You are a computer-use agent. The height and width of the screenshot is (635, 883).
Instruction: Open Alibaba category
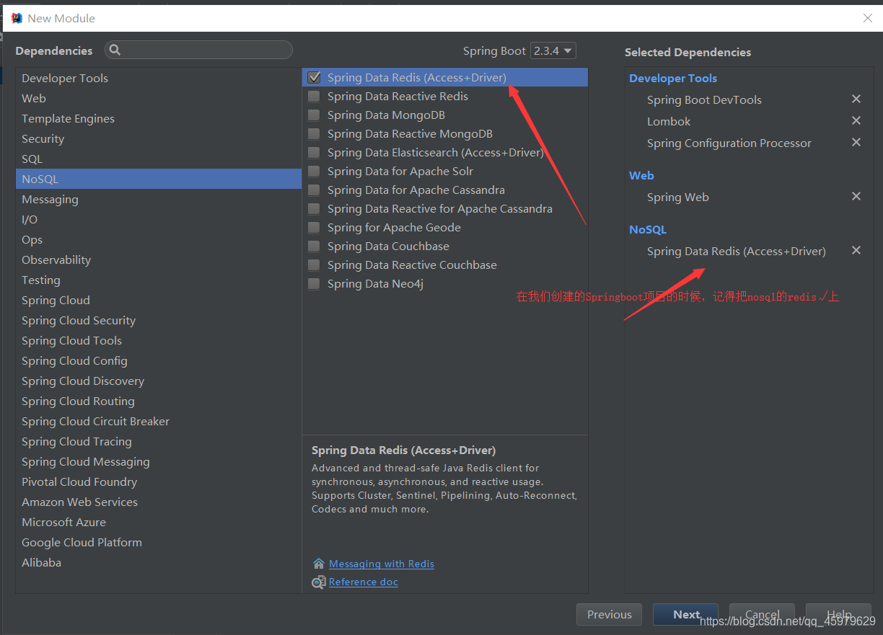(x=159, y=562)
